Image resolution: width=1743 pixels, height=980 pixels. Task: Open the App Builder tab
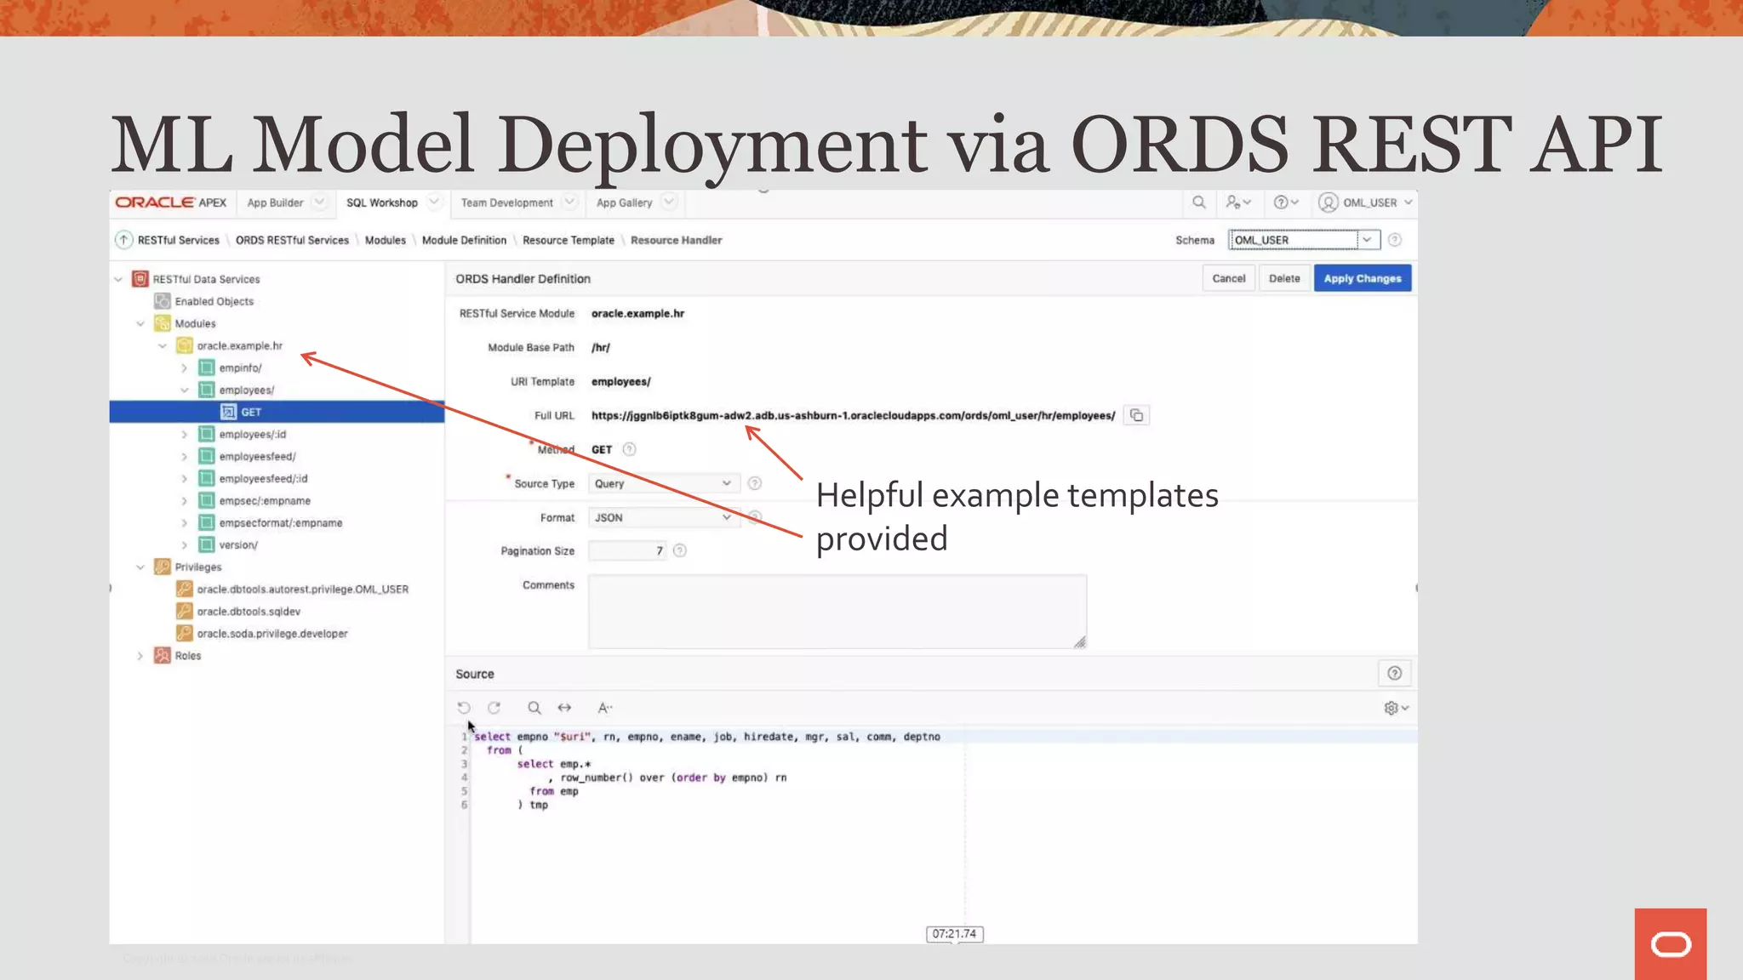tap(275, 202)
